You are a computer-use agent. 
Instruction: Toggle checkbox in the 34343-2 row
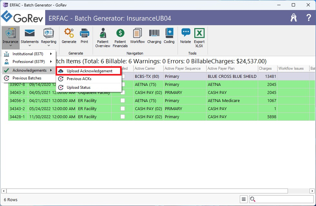point(123,108)
